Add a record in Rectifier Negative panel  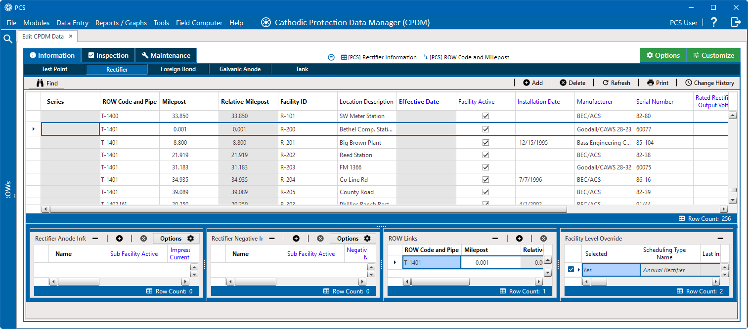pos(296,238)
